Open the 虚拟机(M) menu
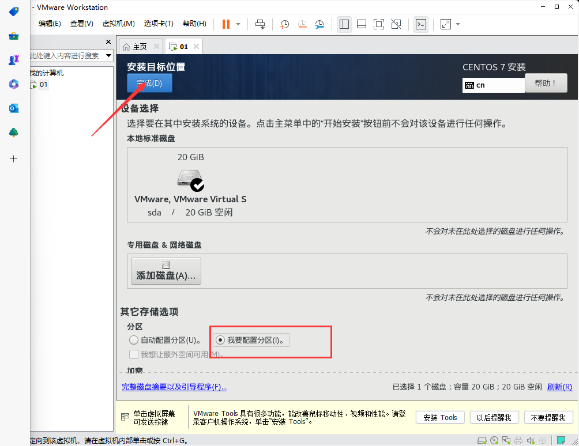The image size is (579, 446). pyautogui.click(x=119, y=24)
